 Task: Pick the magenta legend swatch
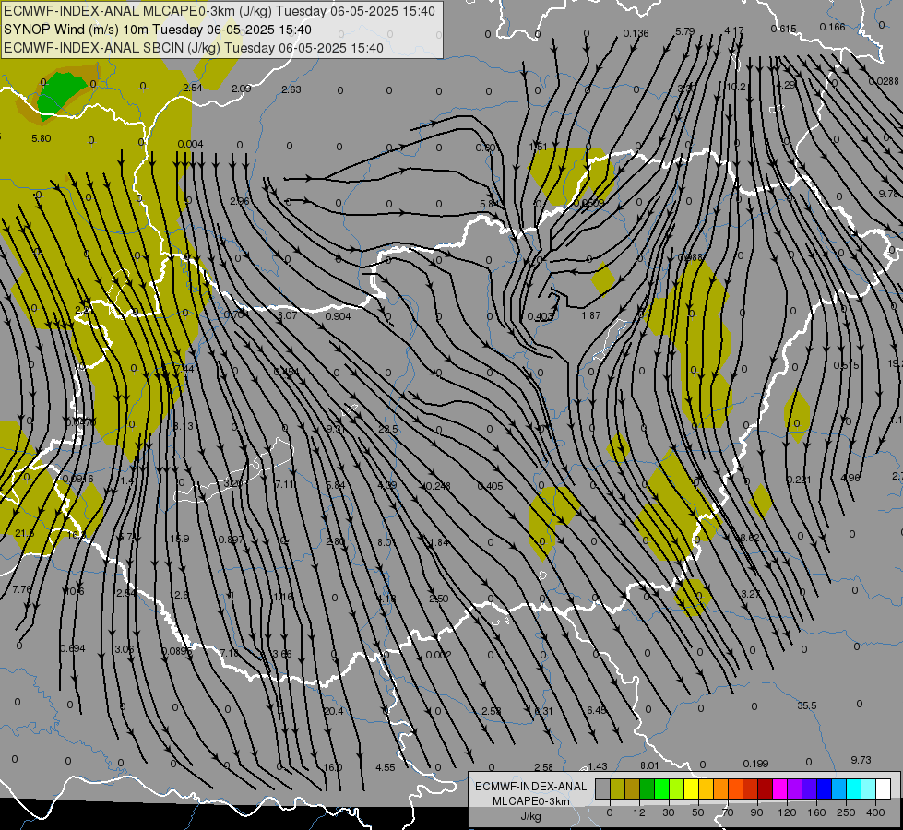[779, 788]
